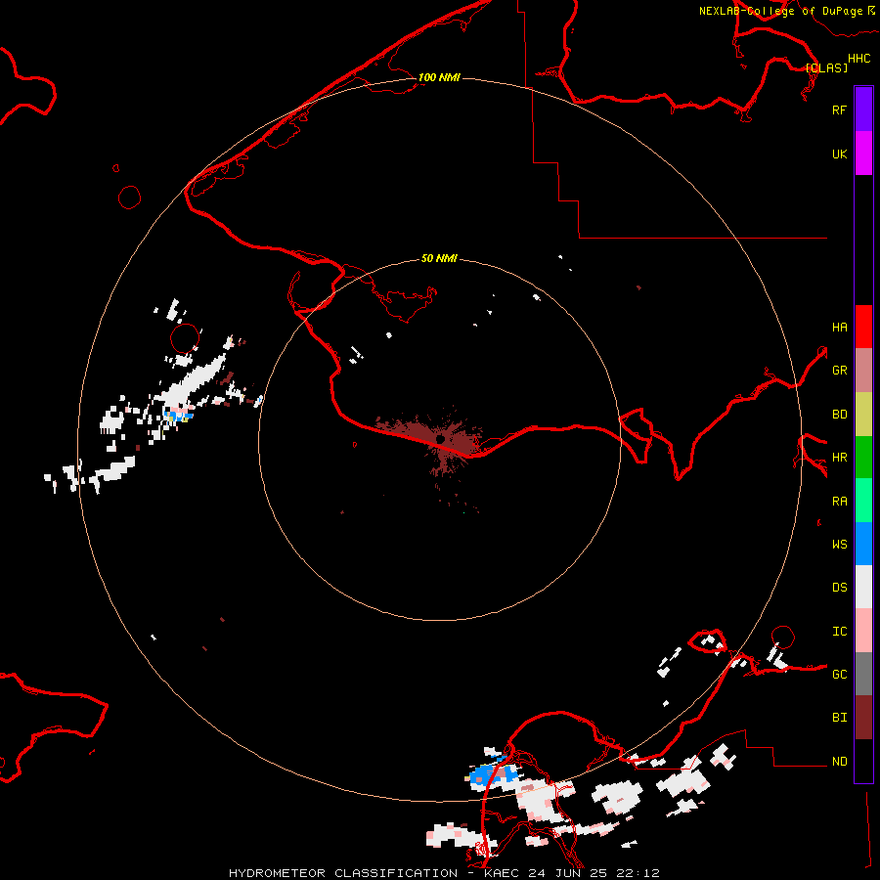Click the 'KAEC' radar site identifier
Screen dimensions: 880x880
click(502, 873)
